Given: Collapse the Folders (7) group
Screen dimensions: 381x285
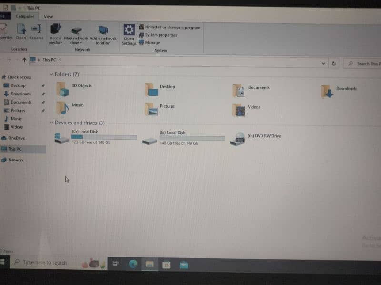Looking at the screenshot, I should tap(51, 74).
